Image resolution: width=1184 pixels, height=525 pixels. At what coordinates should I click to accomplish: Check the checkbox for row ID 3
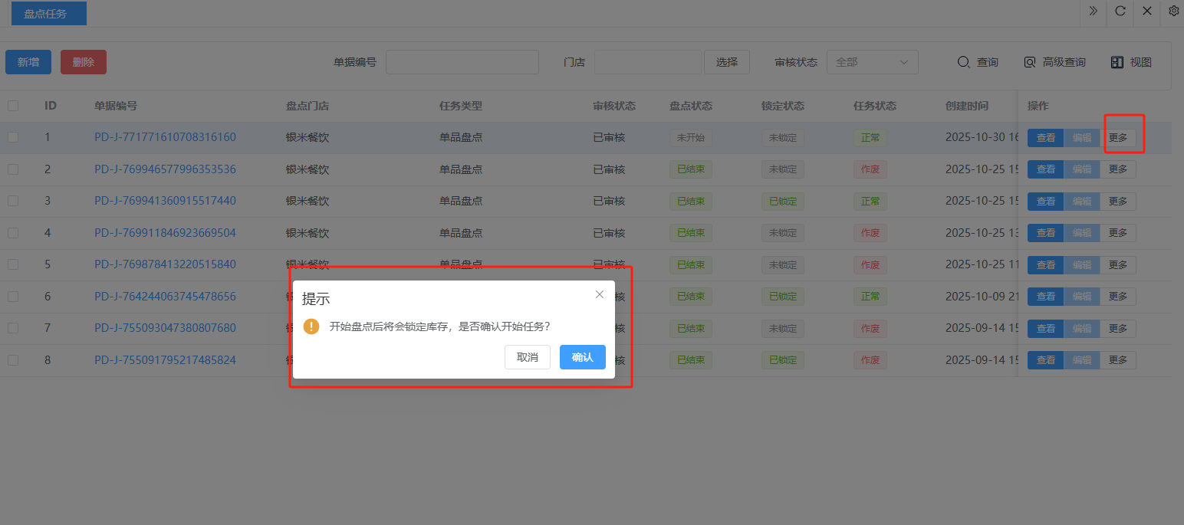[13, 201]
